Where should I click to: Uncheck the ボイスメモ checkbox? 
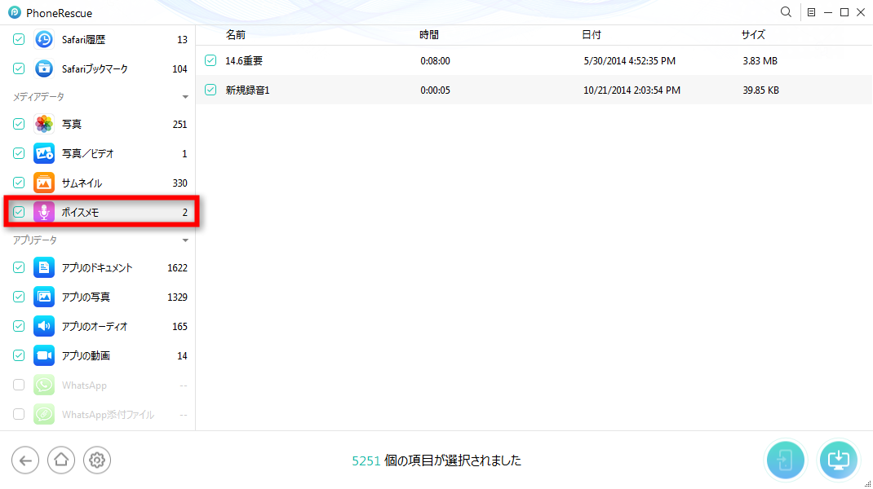click(x=19, y=212)
